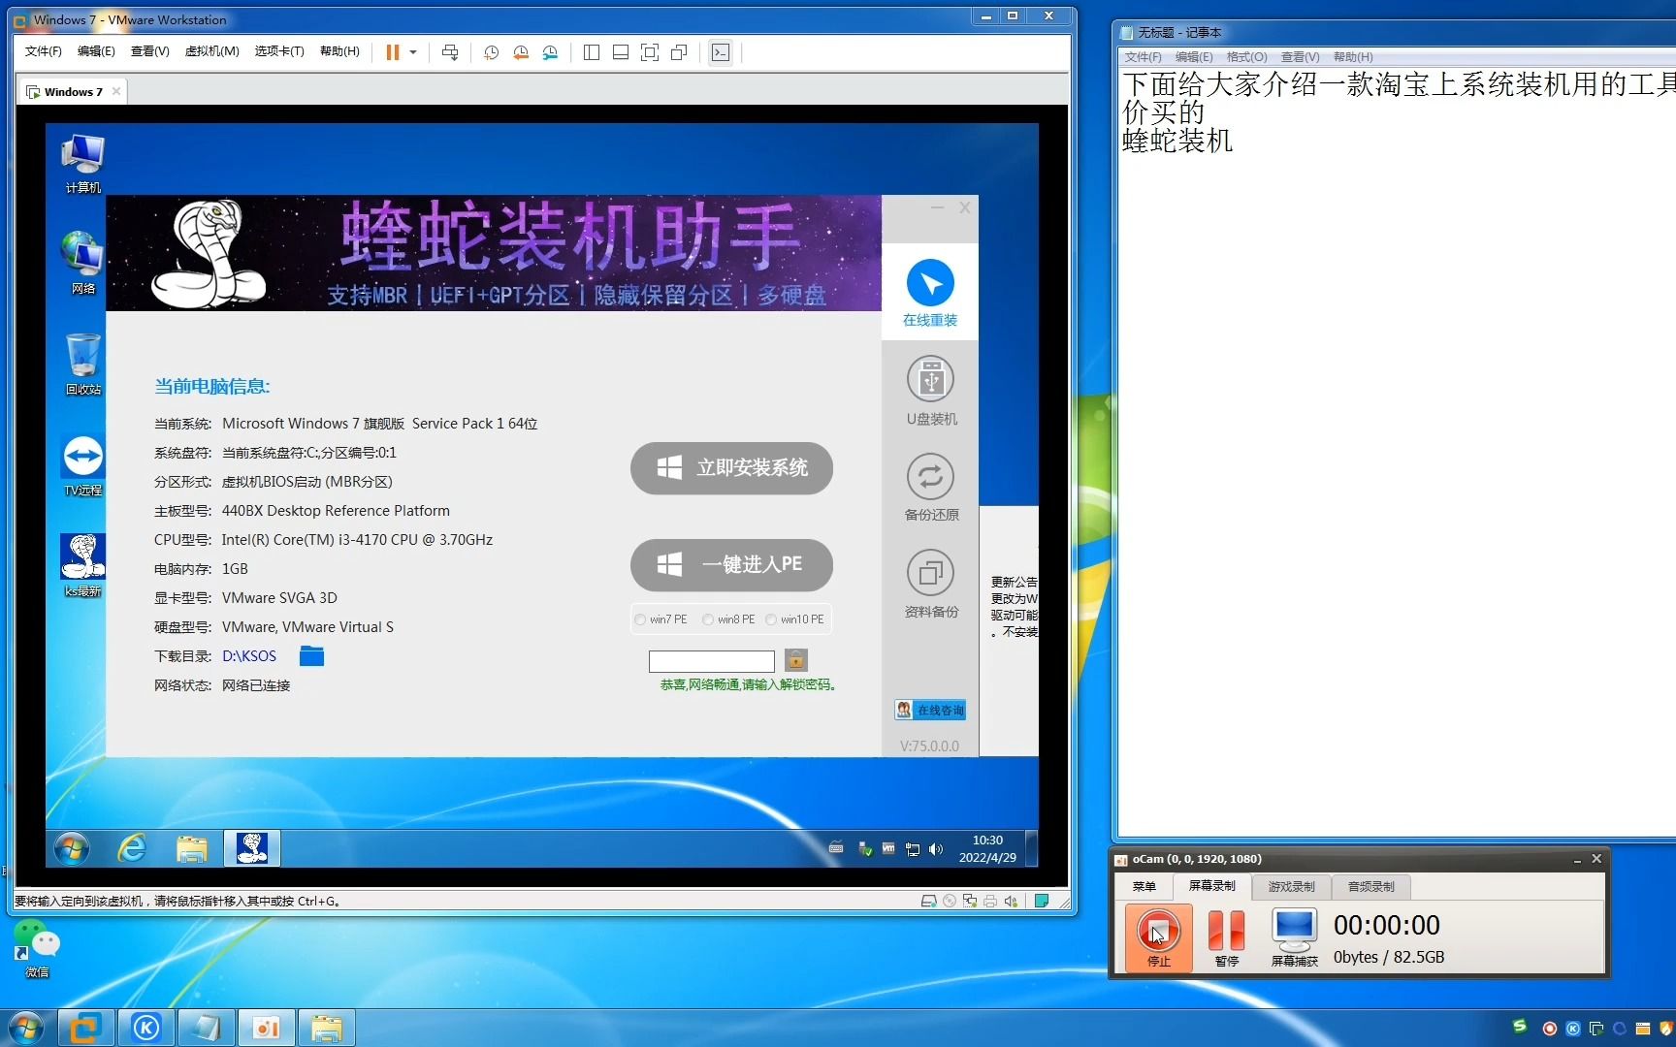Open 回收站 recycle bin in the VM
This screenshot has height=1047, width=1676.
82,365
